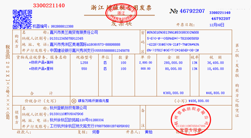The image size is (251, 138).
Task: Select the buyer name 嘉兴市美兰商贸有限责任公司
Action: pyautogui.click(x=74, y=32)
